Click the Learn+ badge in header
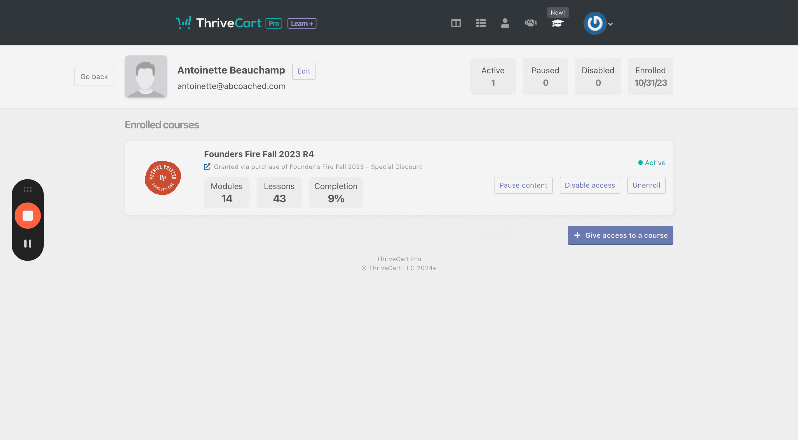Screen dimensions: 798x440 coord(302,23)
